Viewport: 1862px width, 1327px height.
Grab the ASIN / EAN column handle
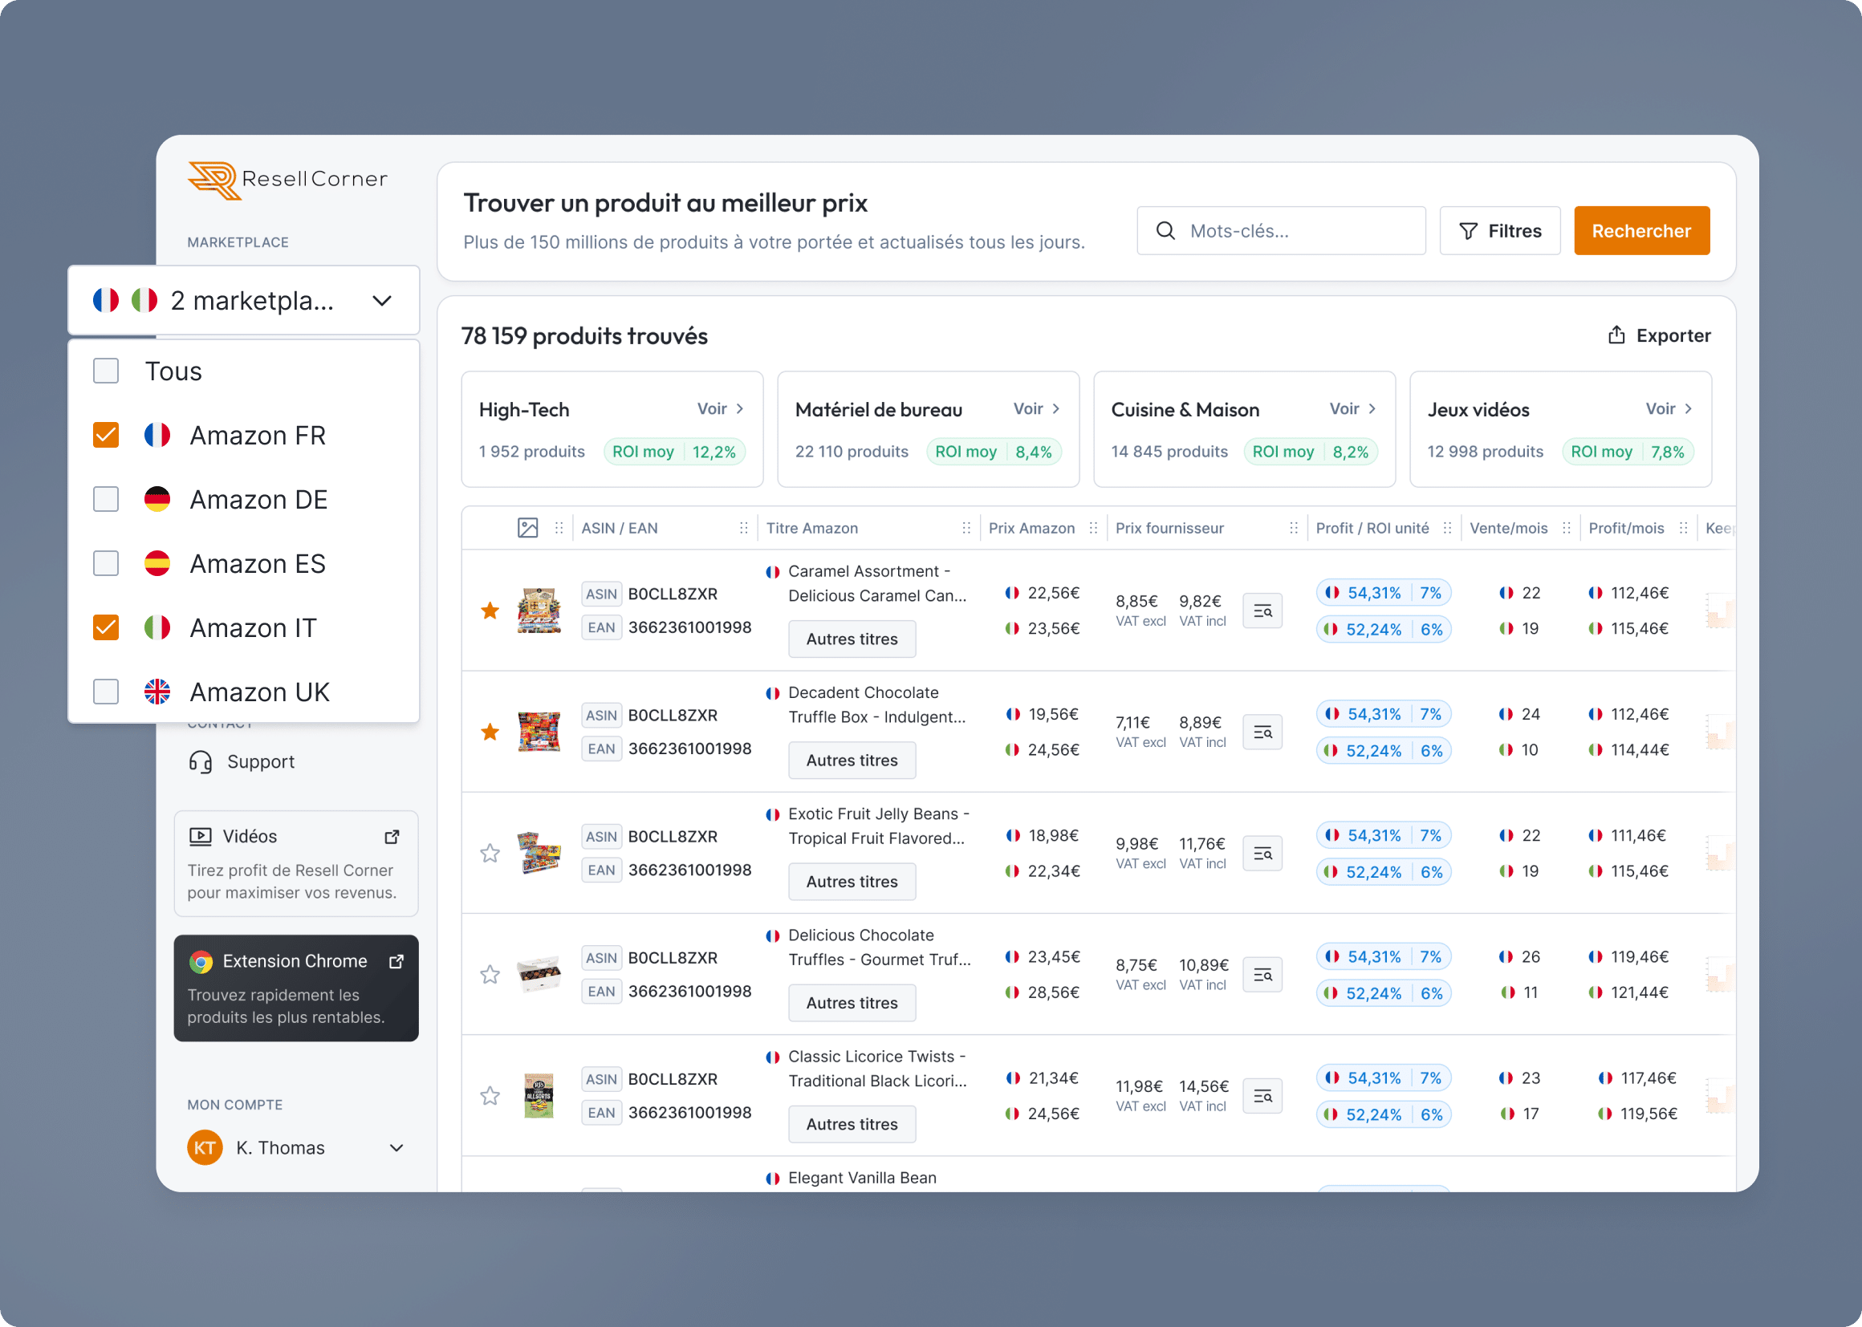click(x=744, y=528)
